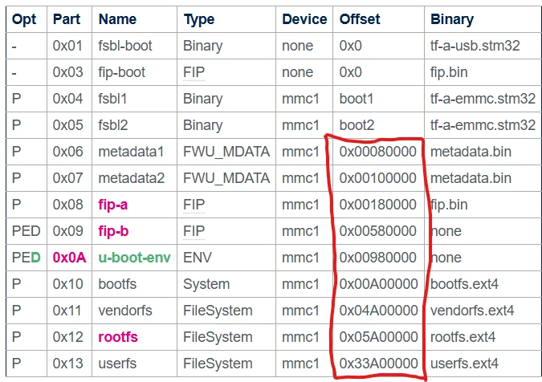
Task: Click part number 0x10
Action: [67, 284]
